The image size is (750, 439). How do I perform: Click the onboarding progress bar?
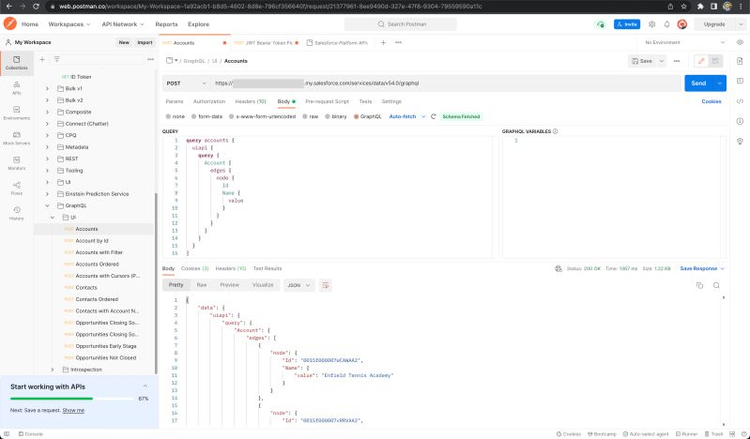click(x=71, y=399)
